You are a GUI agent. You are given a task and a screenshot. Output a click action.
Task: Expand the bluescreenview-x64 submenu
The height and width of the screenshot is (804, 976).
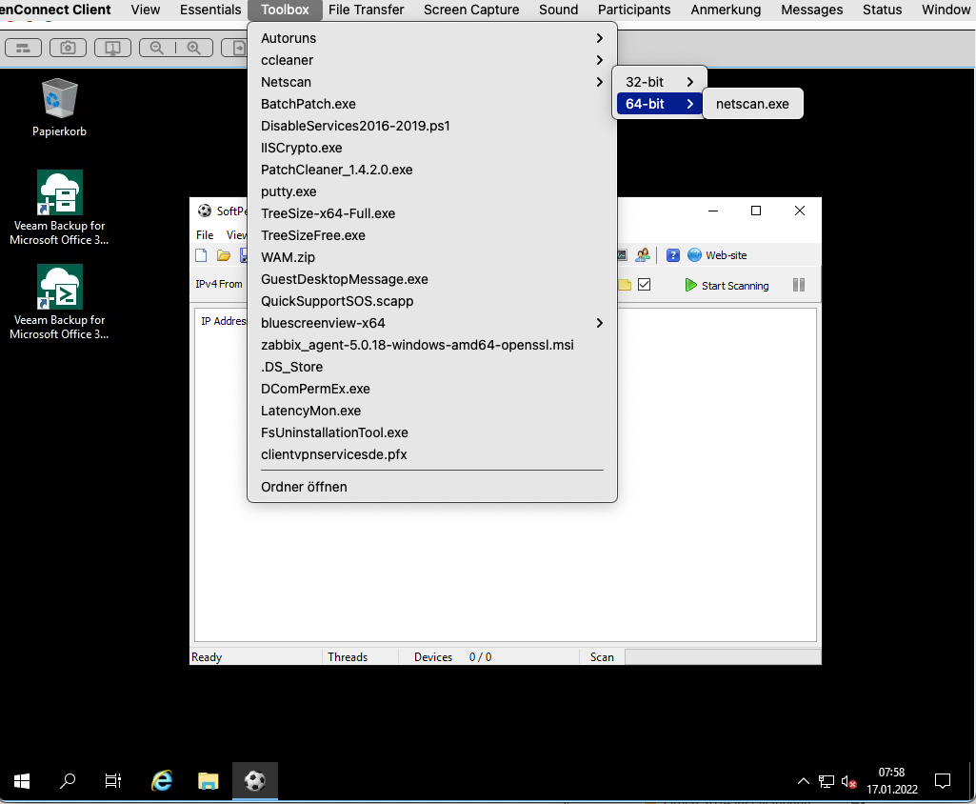pyautogui.click(x=432, y=323)
